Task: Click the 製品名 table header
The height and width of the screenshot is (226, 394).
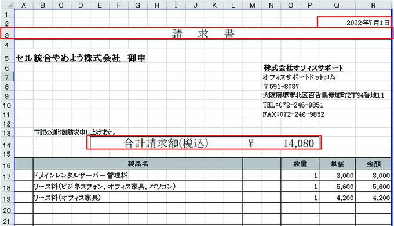Action: (x=138, y=164)
